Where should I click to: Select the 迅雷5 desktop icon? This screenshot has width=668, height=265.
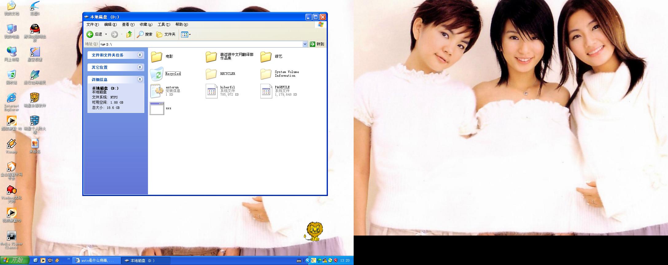click(35, 8)
